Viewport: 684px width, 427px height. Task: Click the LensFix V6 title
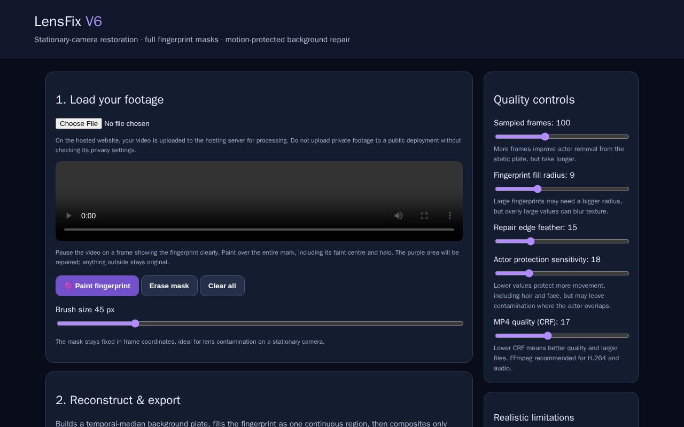68,21
